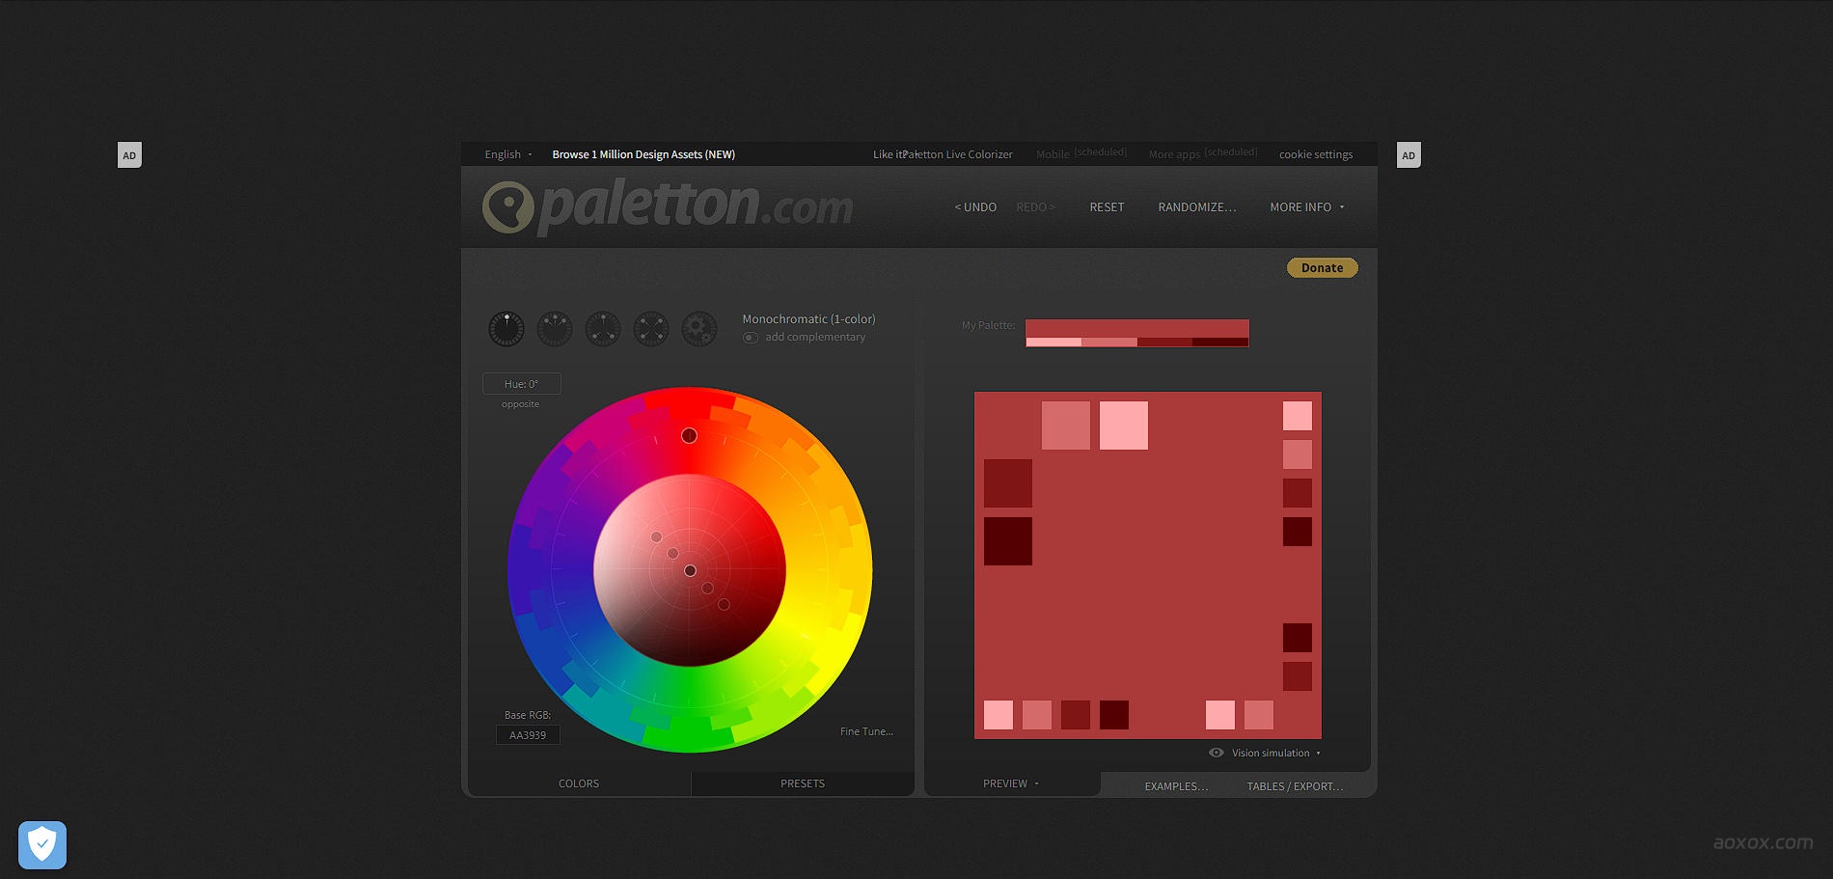Open TABLES / EXPORT... link
The height and width of the screenshot is (879, 1833).
(1294, 786)
